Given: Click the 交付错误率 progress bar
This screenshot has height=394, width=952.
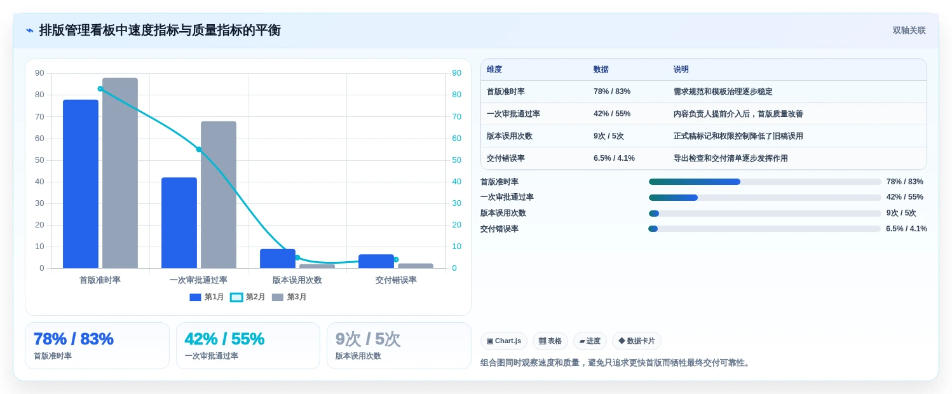Looking at the screenshot, I should (x=765, y=229).
